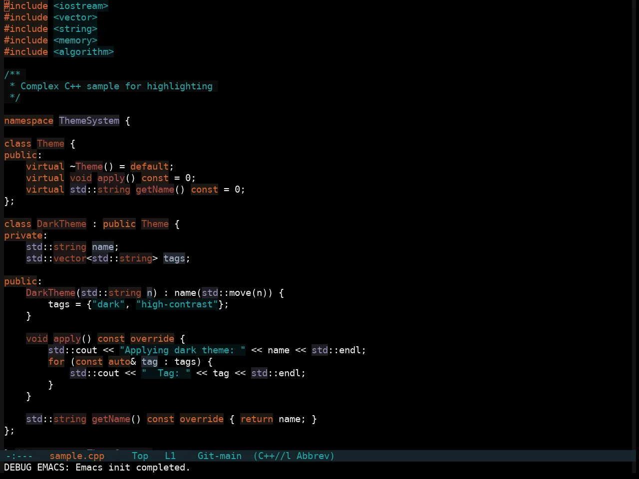Click the 'for' loop keyword
The image size is (639, 479).
(56, 362)
